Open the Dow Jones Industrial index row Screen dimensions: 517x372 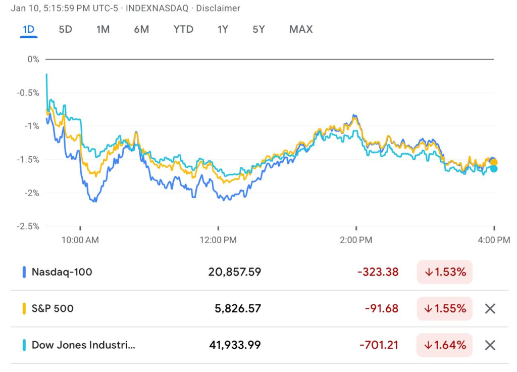83,345
